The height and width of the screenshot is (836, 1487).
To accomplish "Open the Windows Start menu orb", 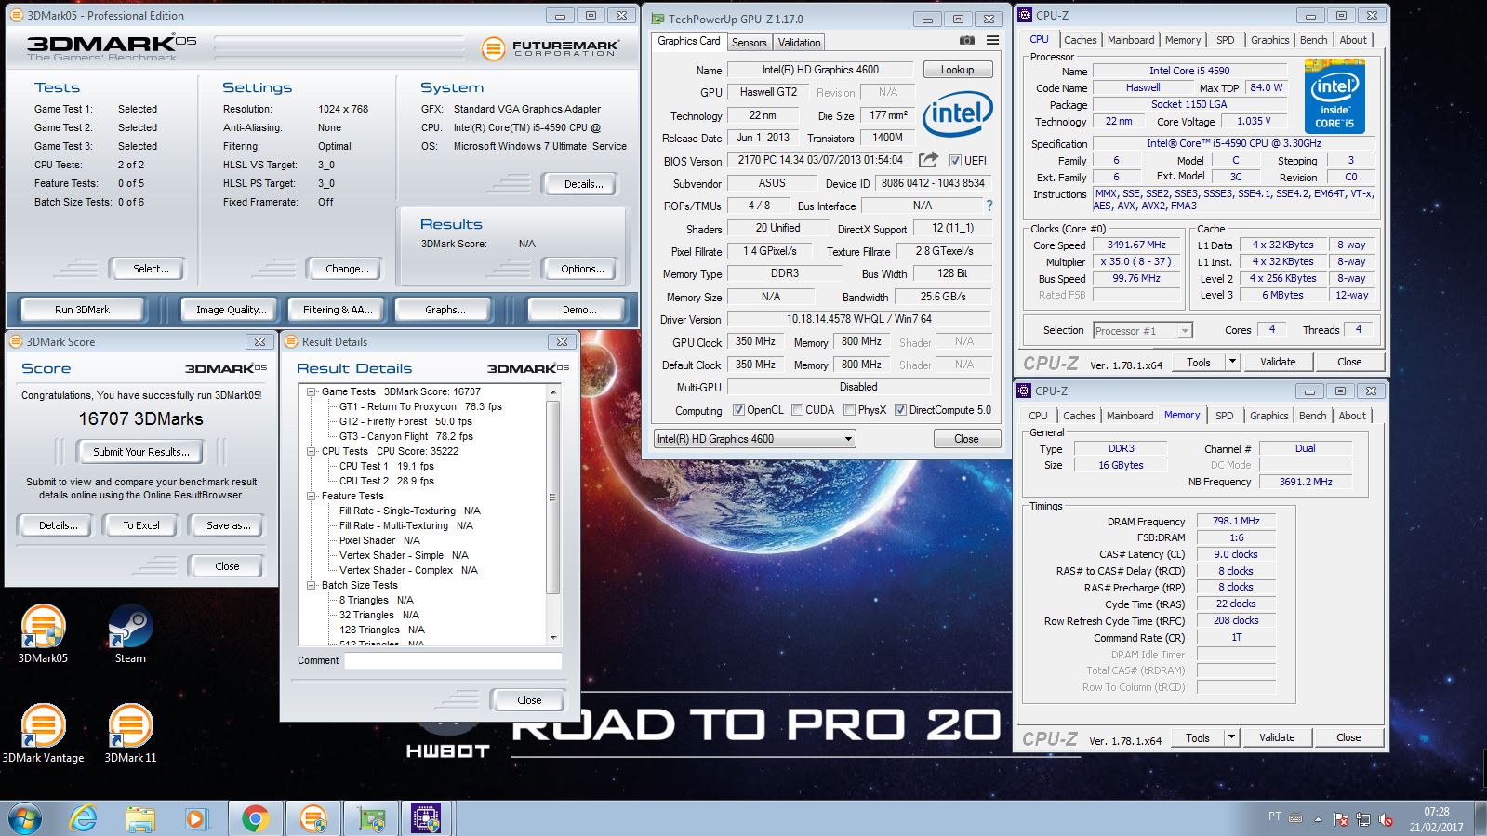I will click(25, 818).
